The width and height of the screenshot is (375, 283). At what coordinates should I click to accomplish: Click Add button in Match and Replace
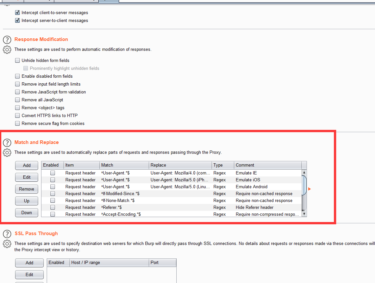click(x=27, y=166)
